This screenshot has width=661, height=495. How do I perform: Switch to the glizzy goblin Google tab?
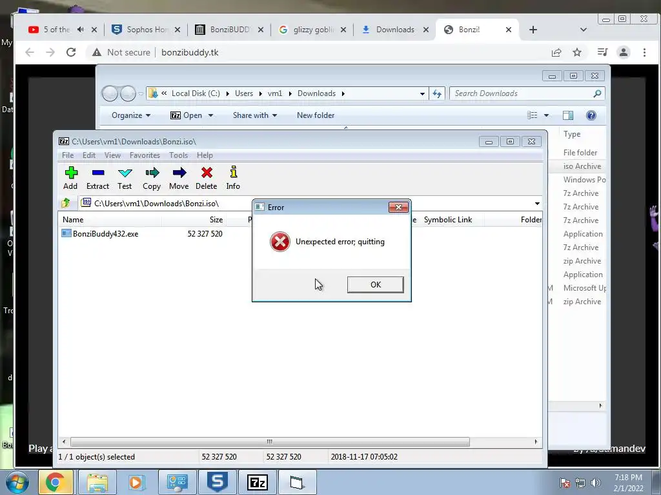313,30
